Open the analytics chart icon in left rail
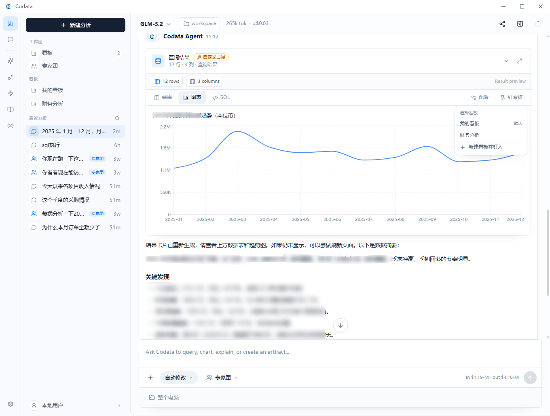 (x=11, y=23)
